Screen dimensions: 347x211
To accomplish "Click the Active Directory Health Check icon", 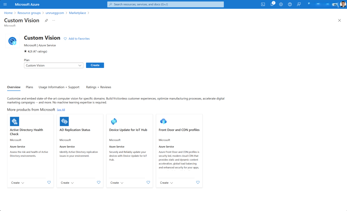I will (x=15, y=121).
